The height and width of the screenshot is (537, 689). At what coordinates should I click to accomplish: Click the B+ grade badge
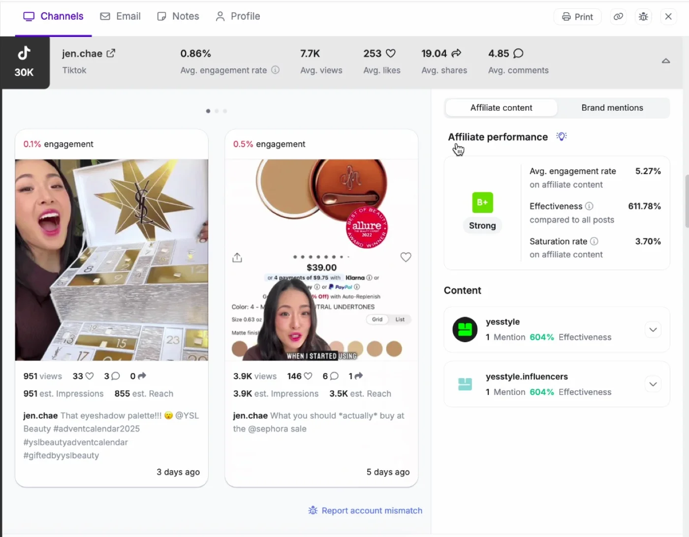coord(482,203)
